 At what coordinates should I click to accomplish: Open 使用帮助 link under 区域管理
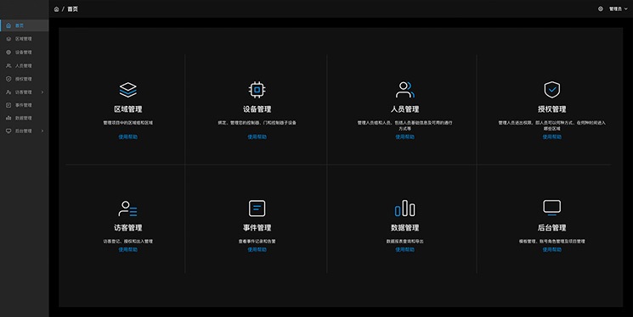point(128,137)
